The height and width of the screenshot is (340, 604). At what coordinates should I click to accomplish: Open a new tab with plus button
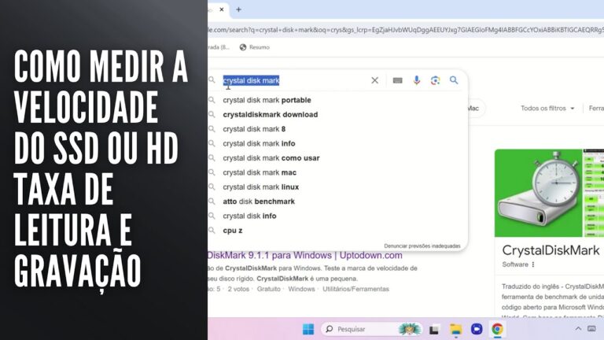238,9
